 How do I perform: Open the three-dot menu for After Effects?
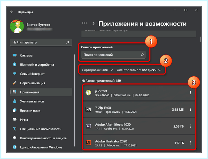(x=190, y=126)
